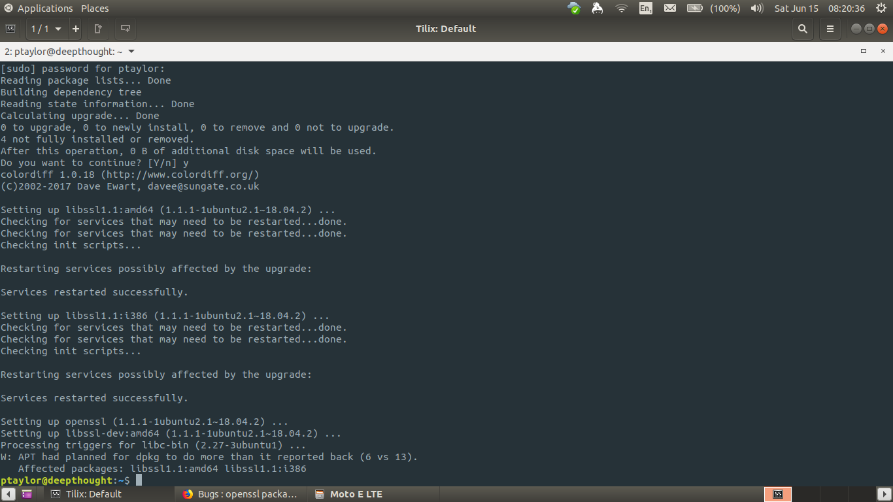
Task: Click line 'Setting up openssl (1.1.1-1ubuntu2.1~18.04.2)'
Action: tap(144, 422)
